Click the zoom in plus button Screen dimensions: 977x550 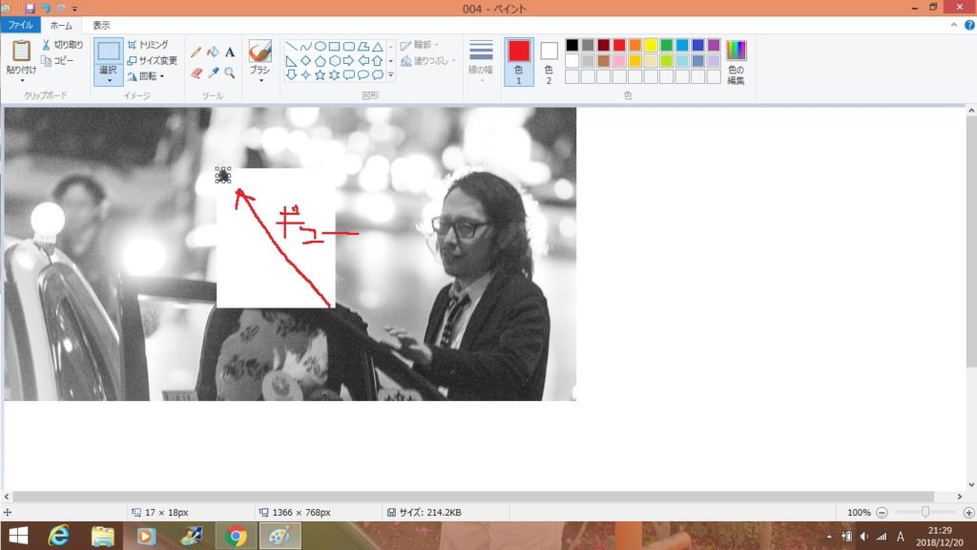969,513
